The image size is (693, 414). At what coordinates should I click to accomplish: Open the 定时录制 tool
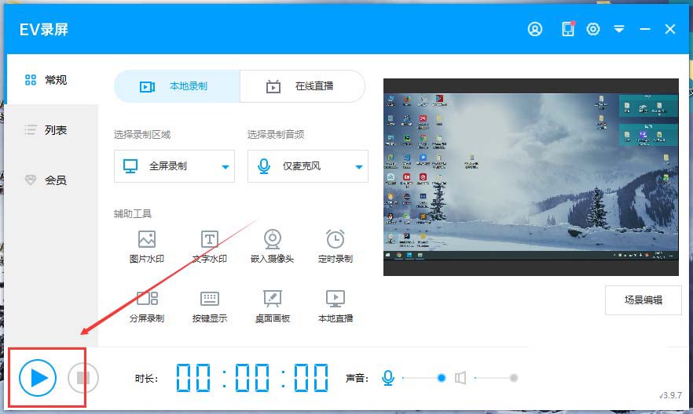pos(335,246)
